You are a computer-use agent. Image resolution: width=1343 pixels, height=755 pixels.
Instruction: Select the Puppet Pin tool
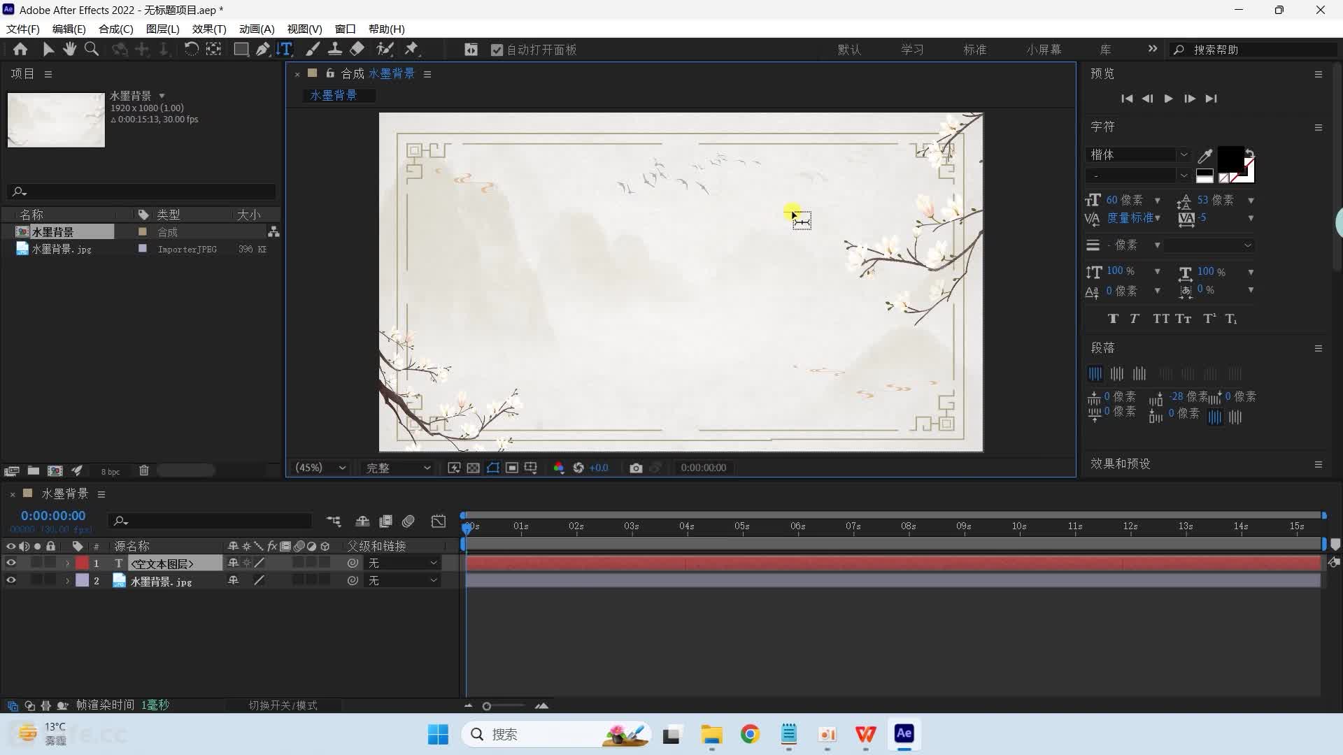[x=412, y=49]
